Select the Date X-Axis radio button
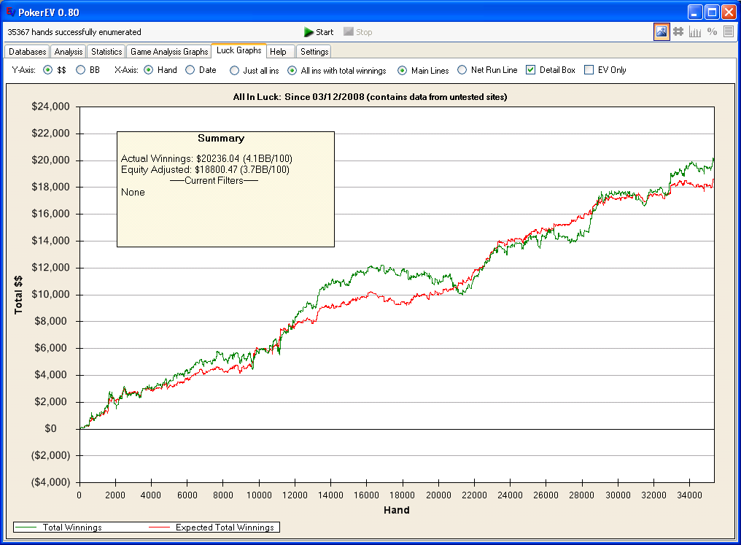This screenshot has height=545, width=741. coord(190,70)
